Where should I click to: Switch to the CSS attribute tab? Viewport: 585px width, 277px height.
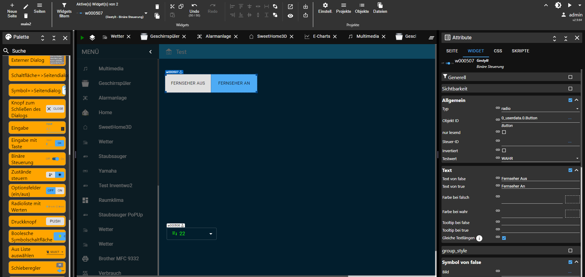[x=498, y=51]
